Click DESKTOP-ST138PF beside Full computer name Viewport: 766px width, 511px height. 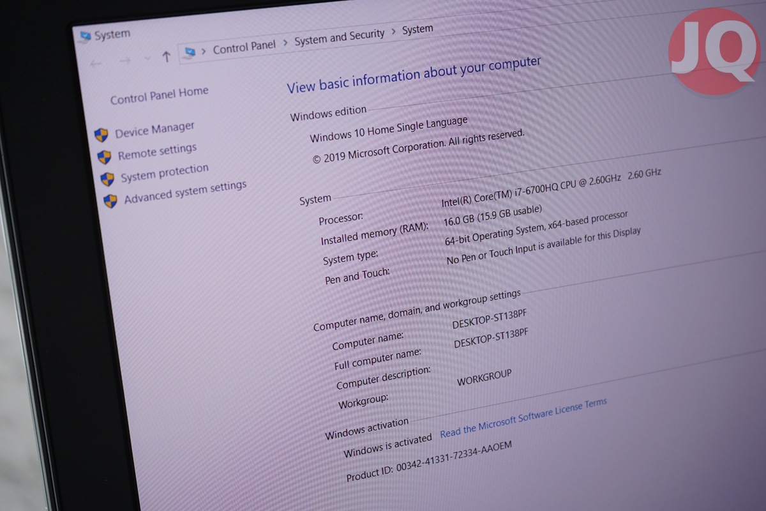492,338
